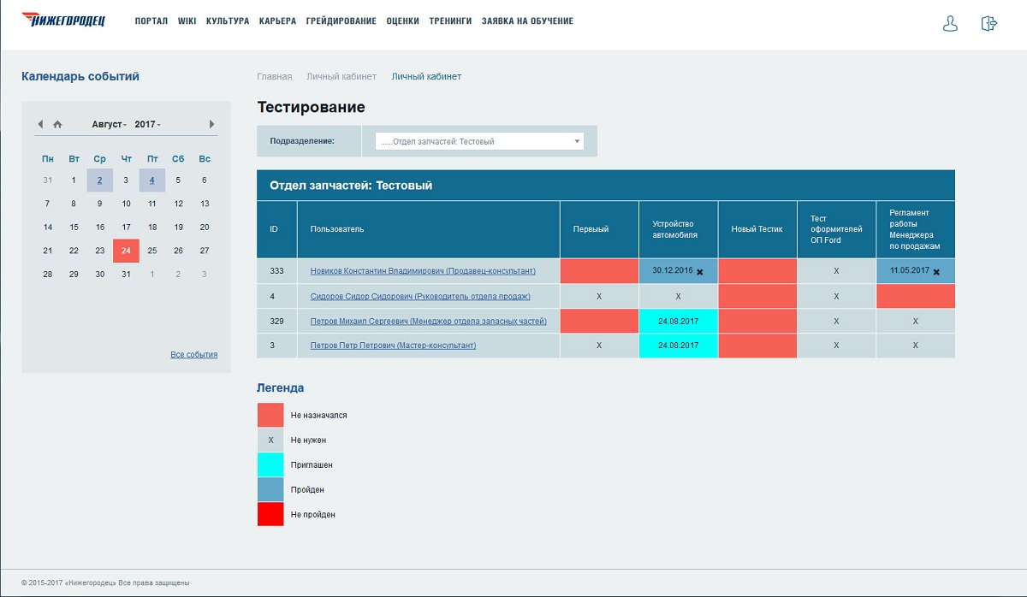Click the logout door icon

coord(989,24)
